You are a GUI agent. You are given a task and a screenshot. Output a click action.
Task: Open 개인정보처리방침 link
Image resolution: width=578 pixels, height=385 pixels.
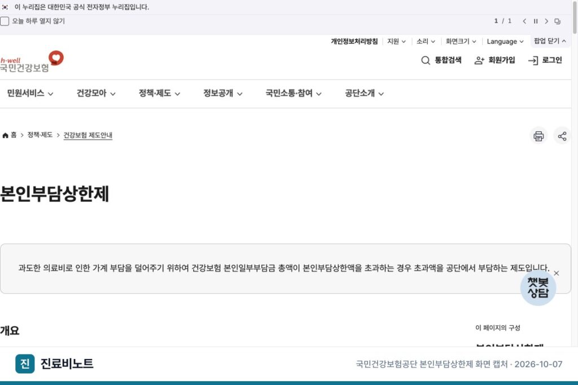pyautogui.click(x=354, y=41)
